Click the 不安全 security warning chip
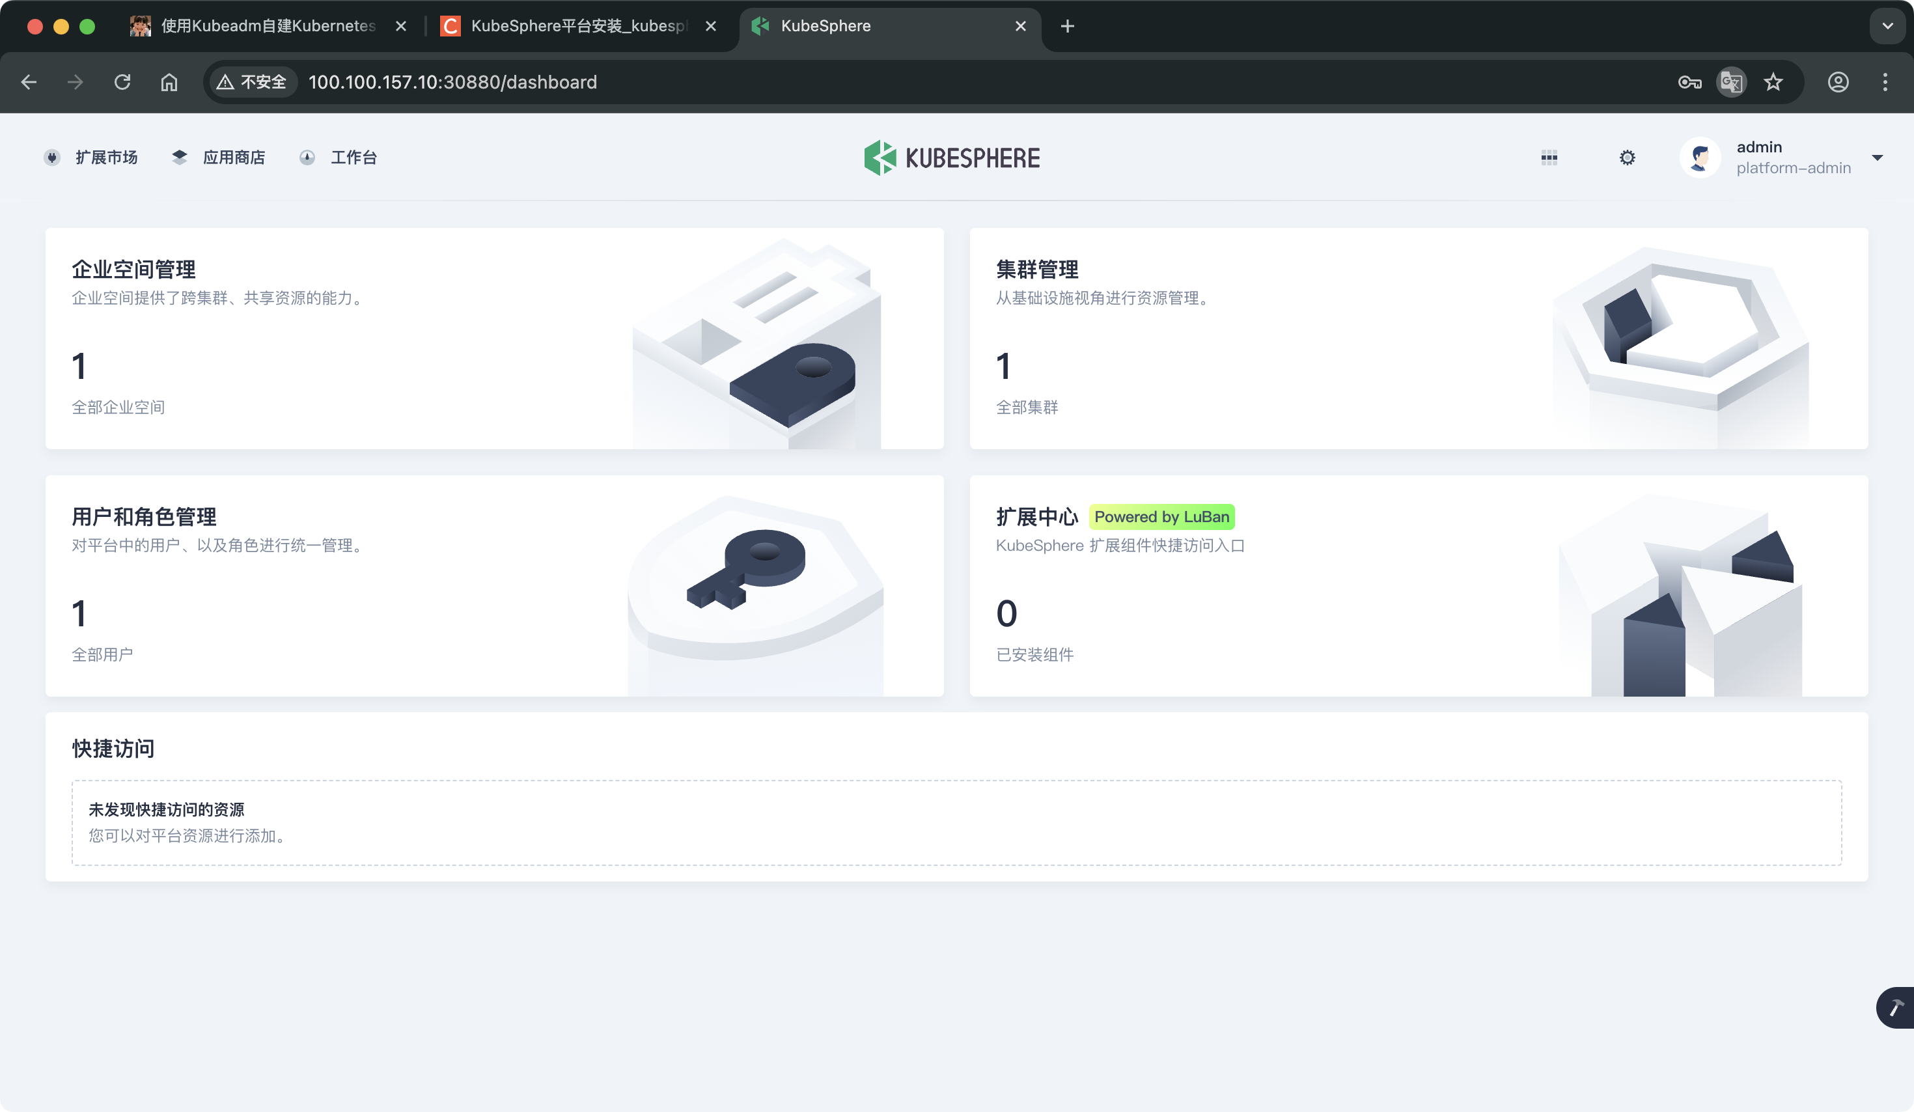1914x1112 pixels. 252,82
